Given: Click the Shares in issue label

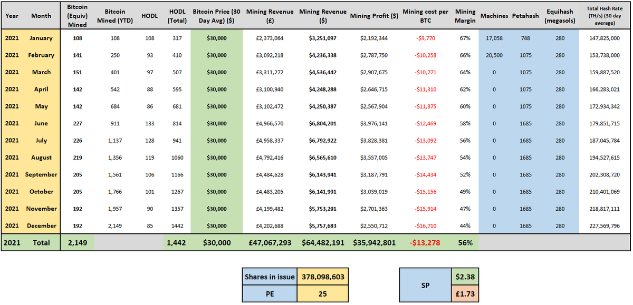Looking at the screenshot, I should (x=268, y=276).
